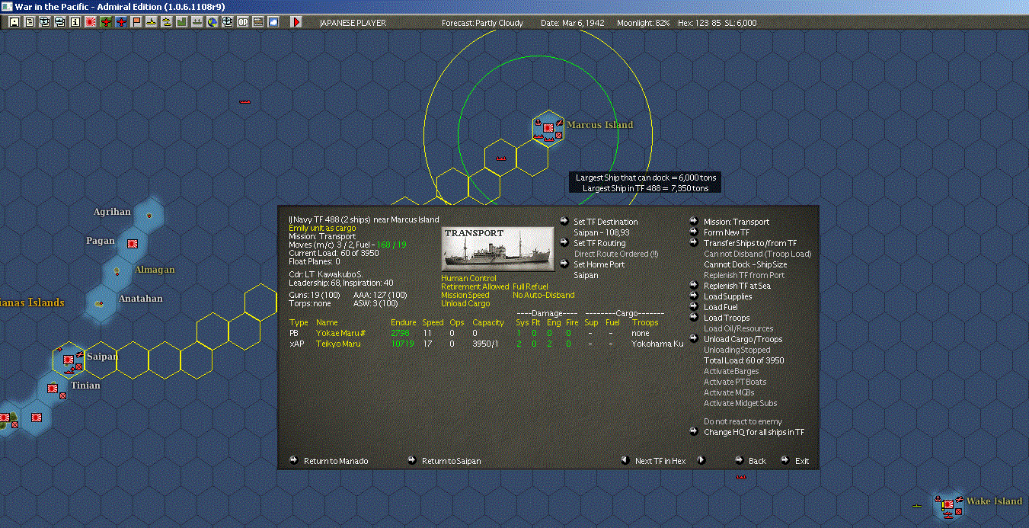The width and height of the screenshot is (1029, 528).
Task: Open the document list toolbar icon
Action: [29, 22]
